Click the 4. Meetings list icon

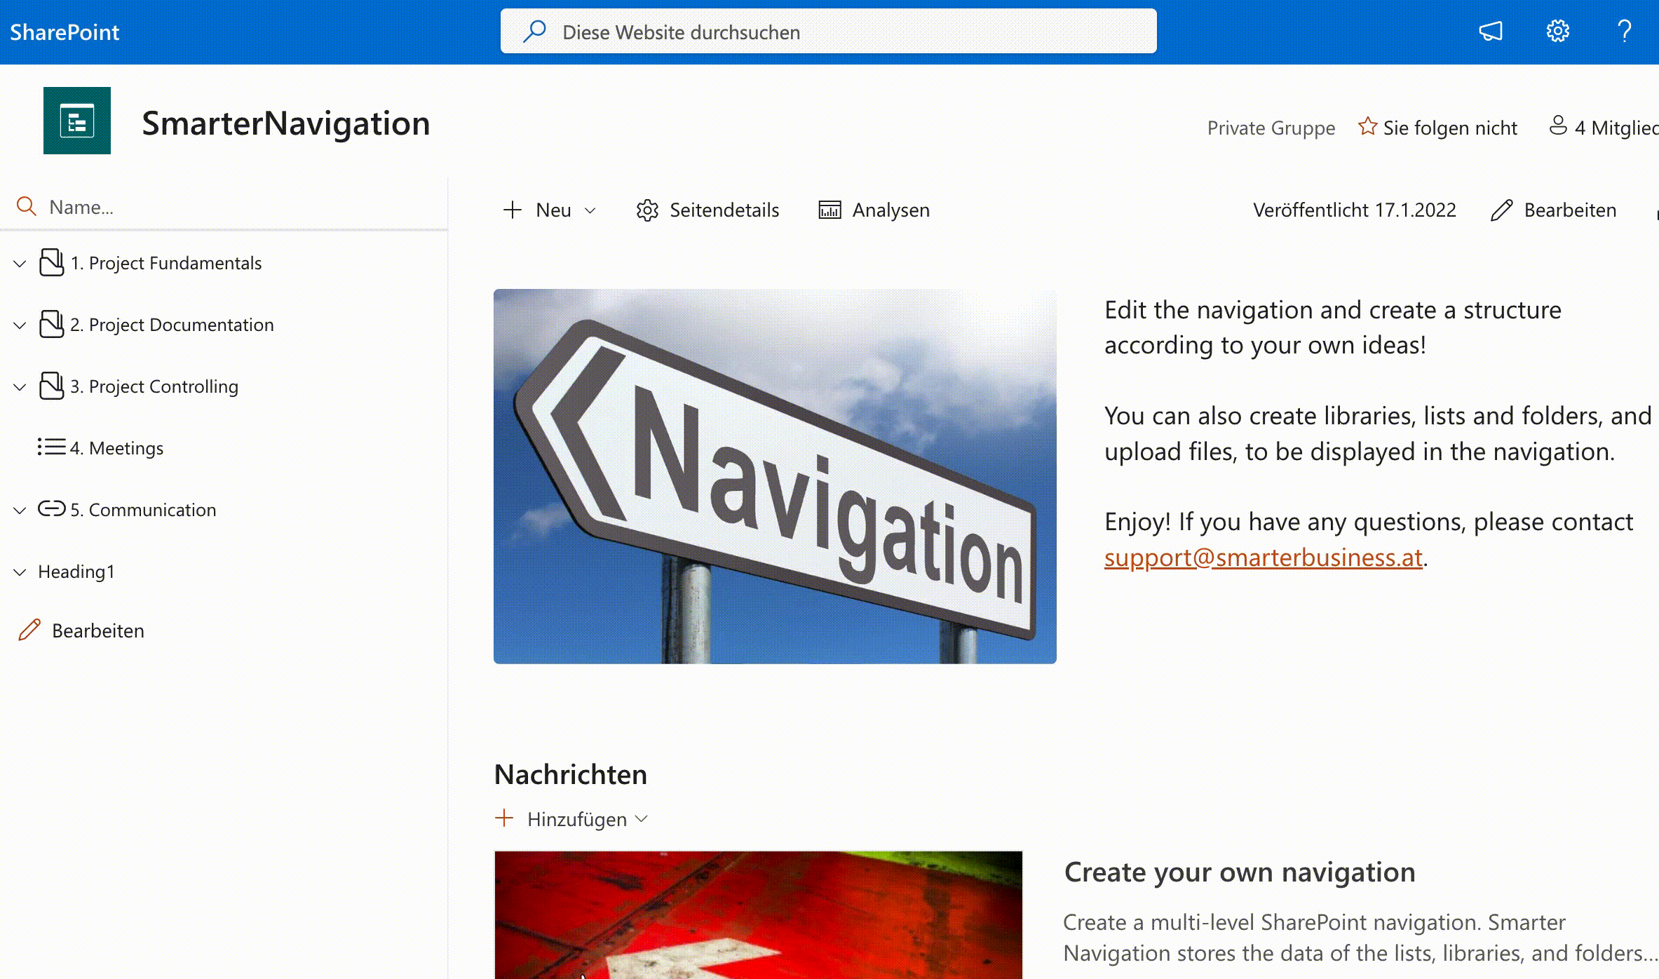51,447
